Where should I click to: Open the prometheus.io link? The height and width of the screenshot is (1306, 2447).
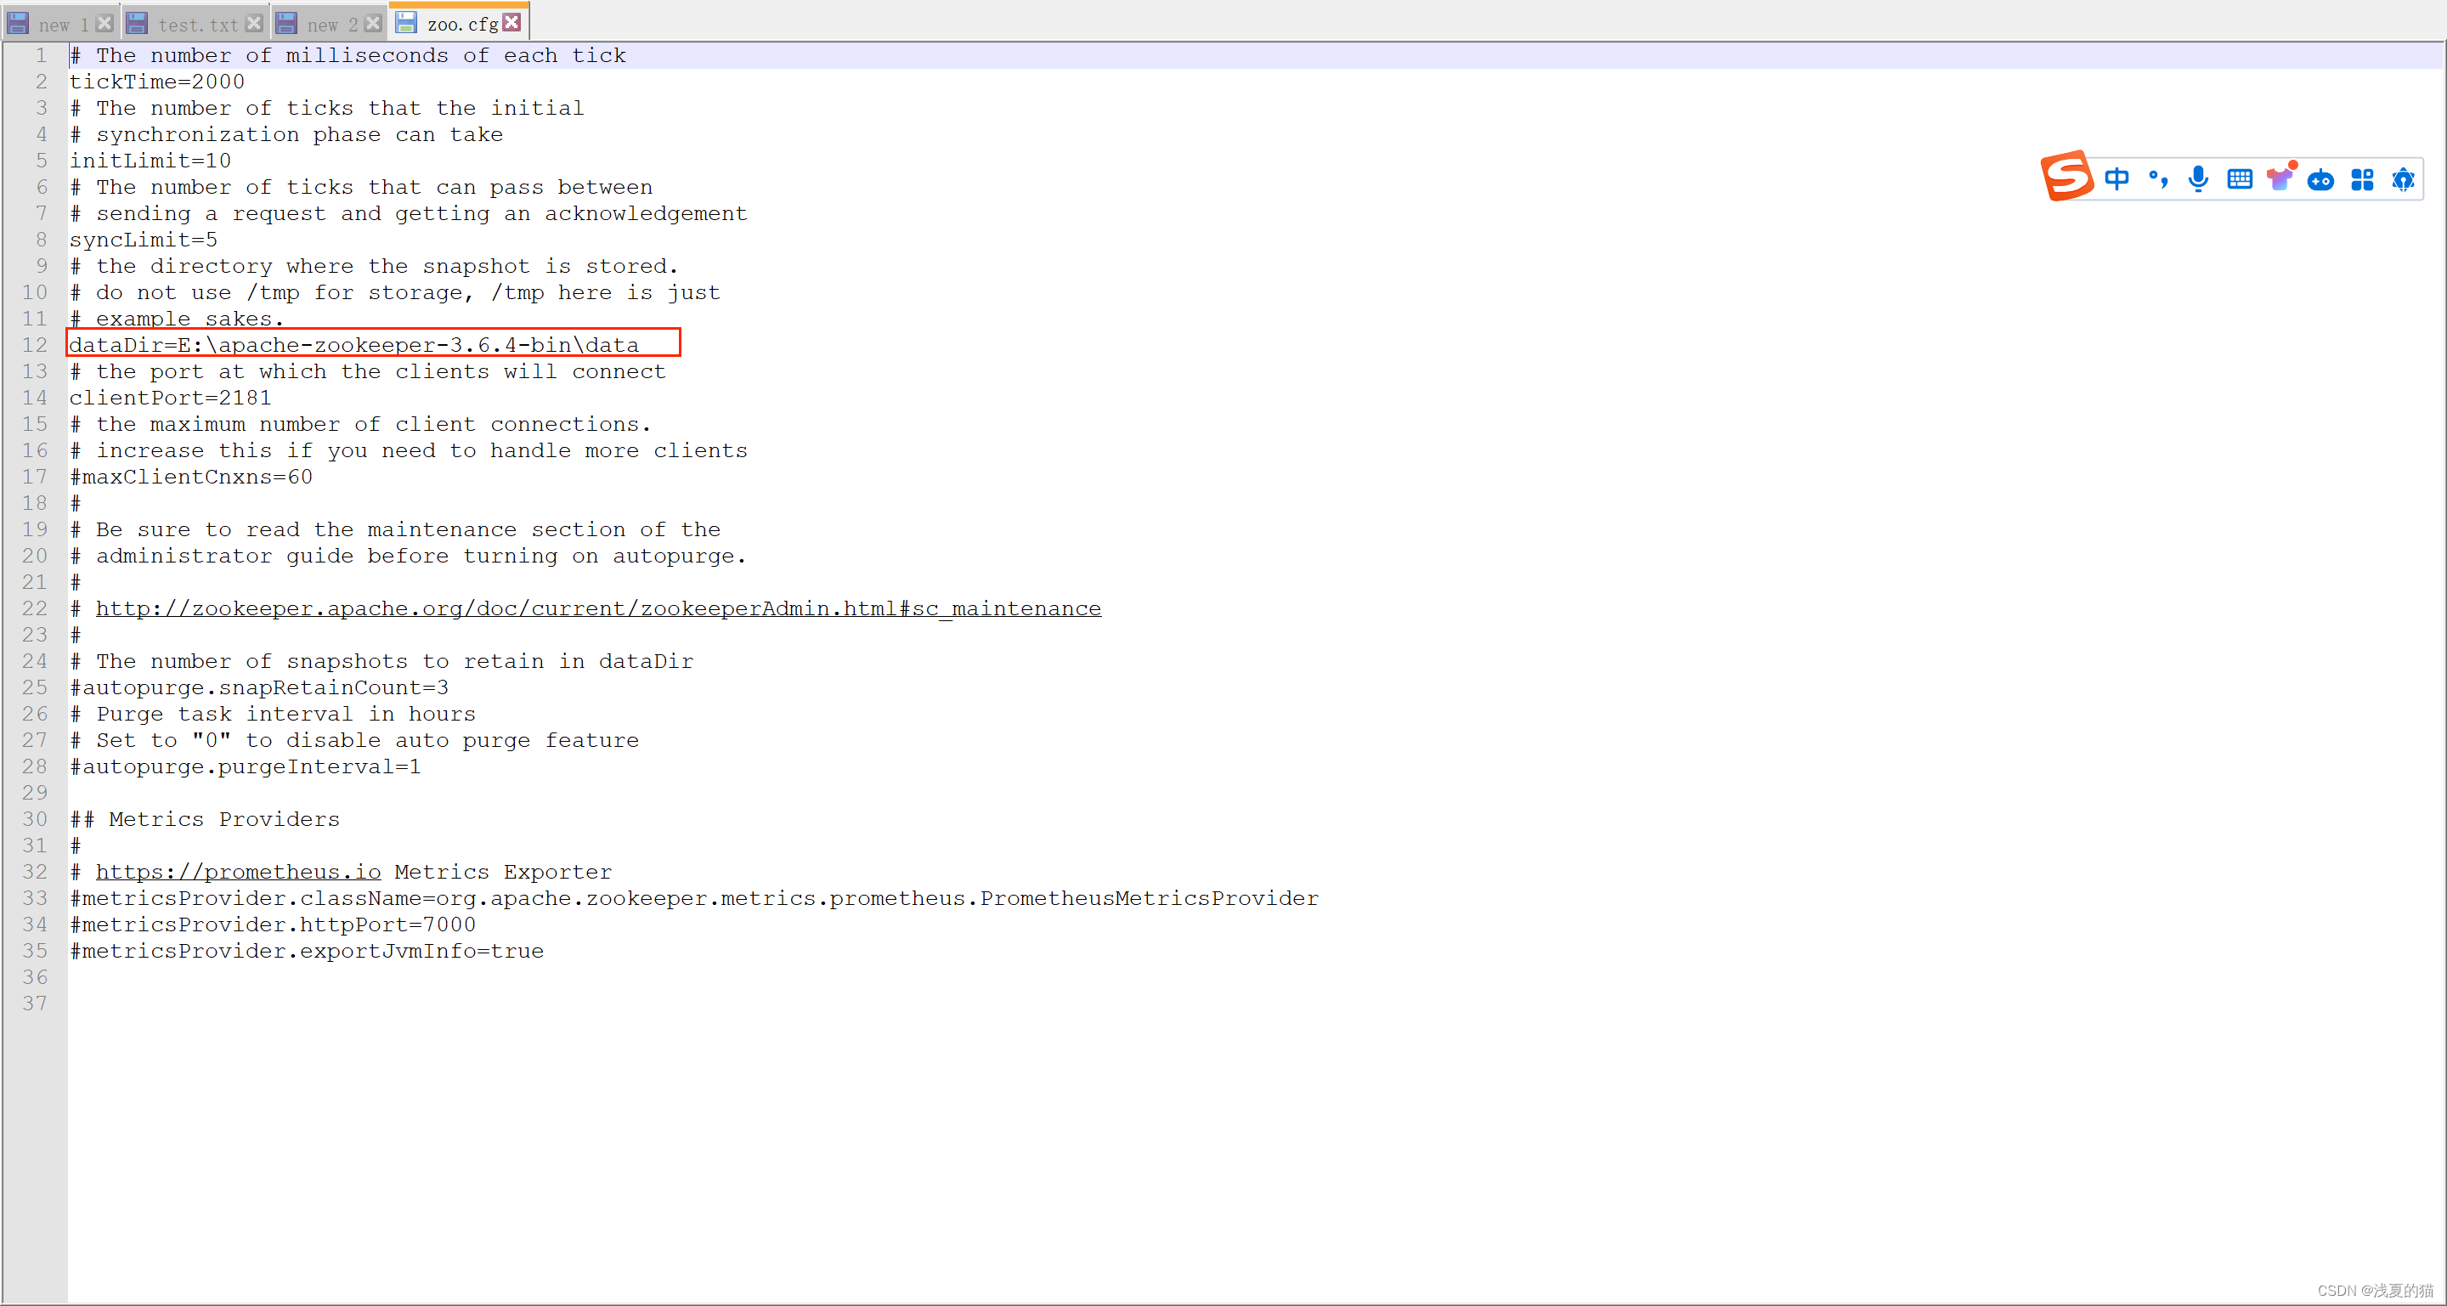[238, 872]
